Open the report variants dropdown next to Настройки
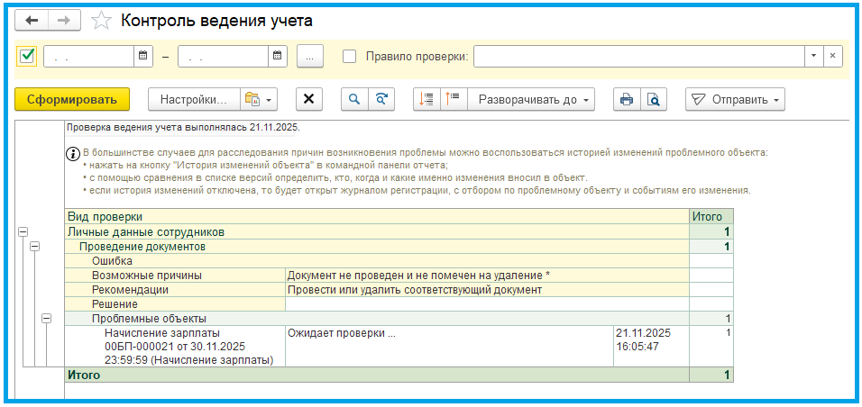This screenshot has width=862, height=407. [258, 99]
